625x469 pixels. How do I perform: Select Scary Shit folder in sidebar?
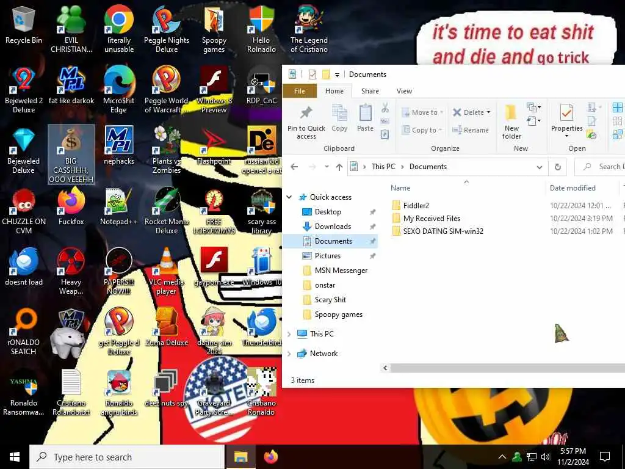(x=330, y=300)
